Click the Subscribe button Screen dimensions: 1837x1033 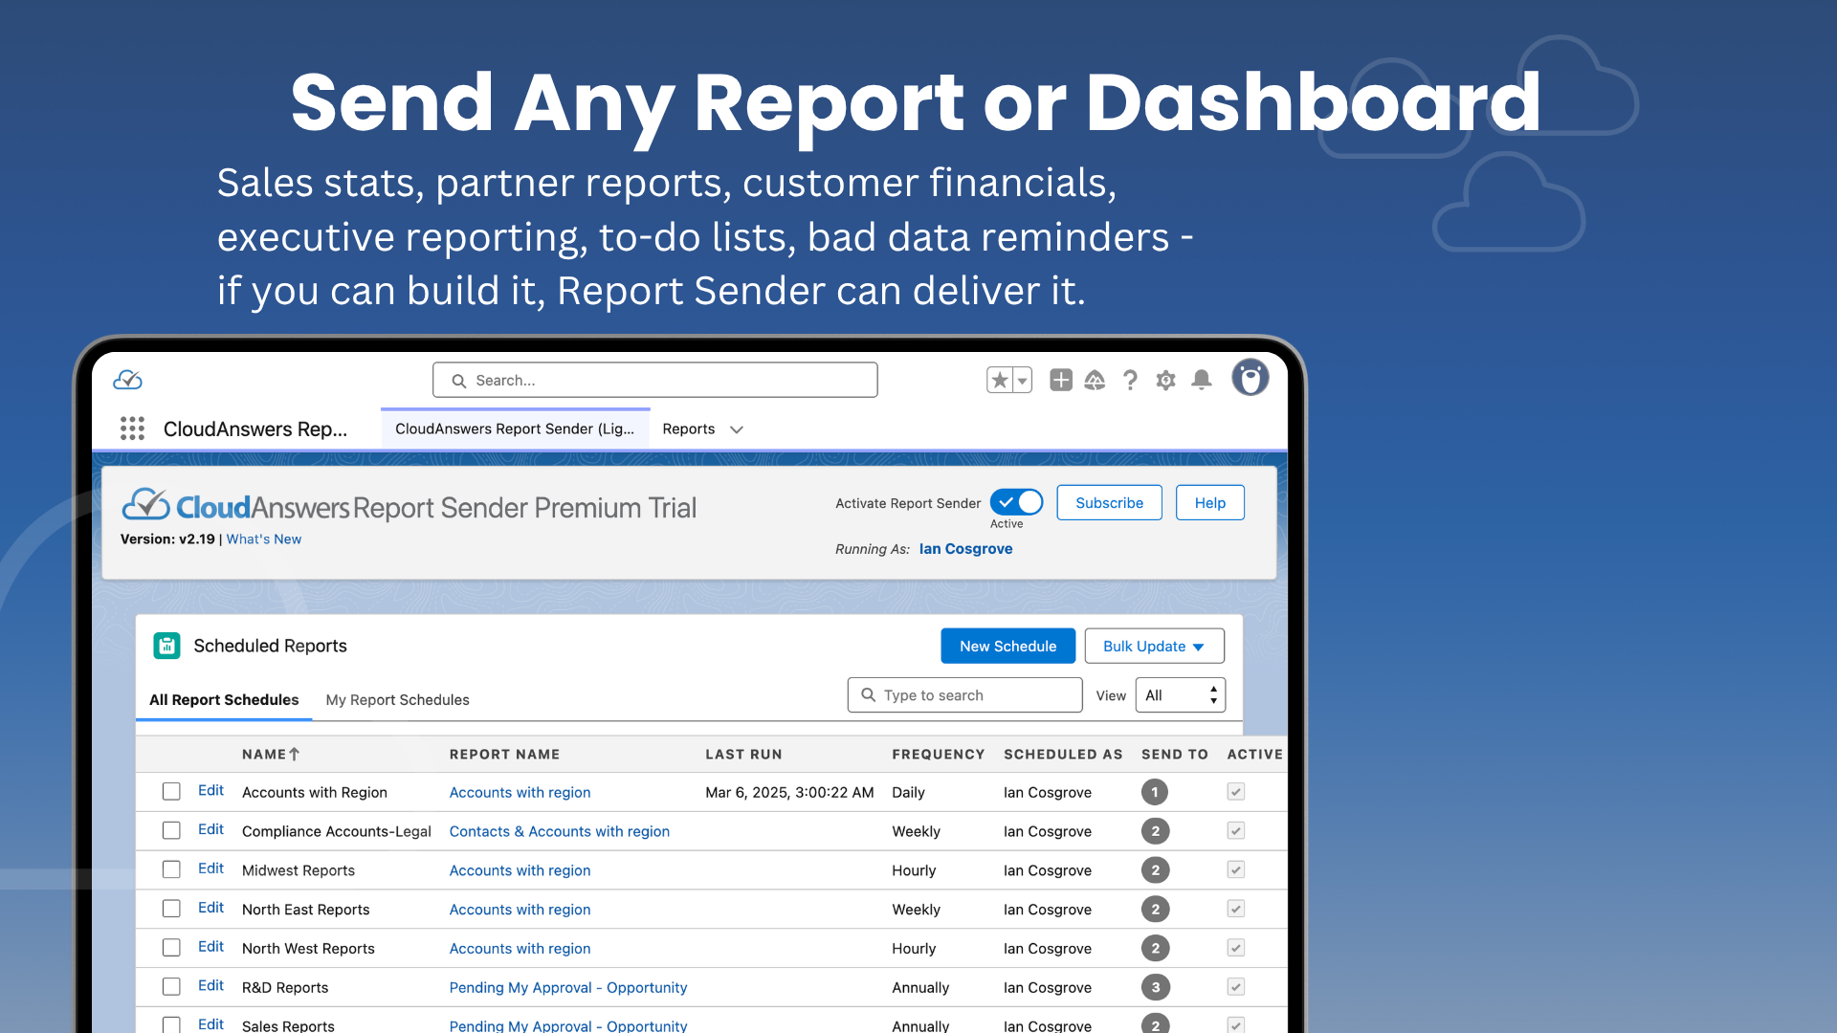[1109, 502]
